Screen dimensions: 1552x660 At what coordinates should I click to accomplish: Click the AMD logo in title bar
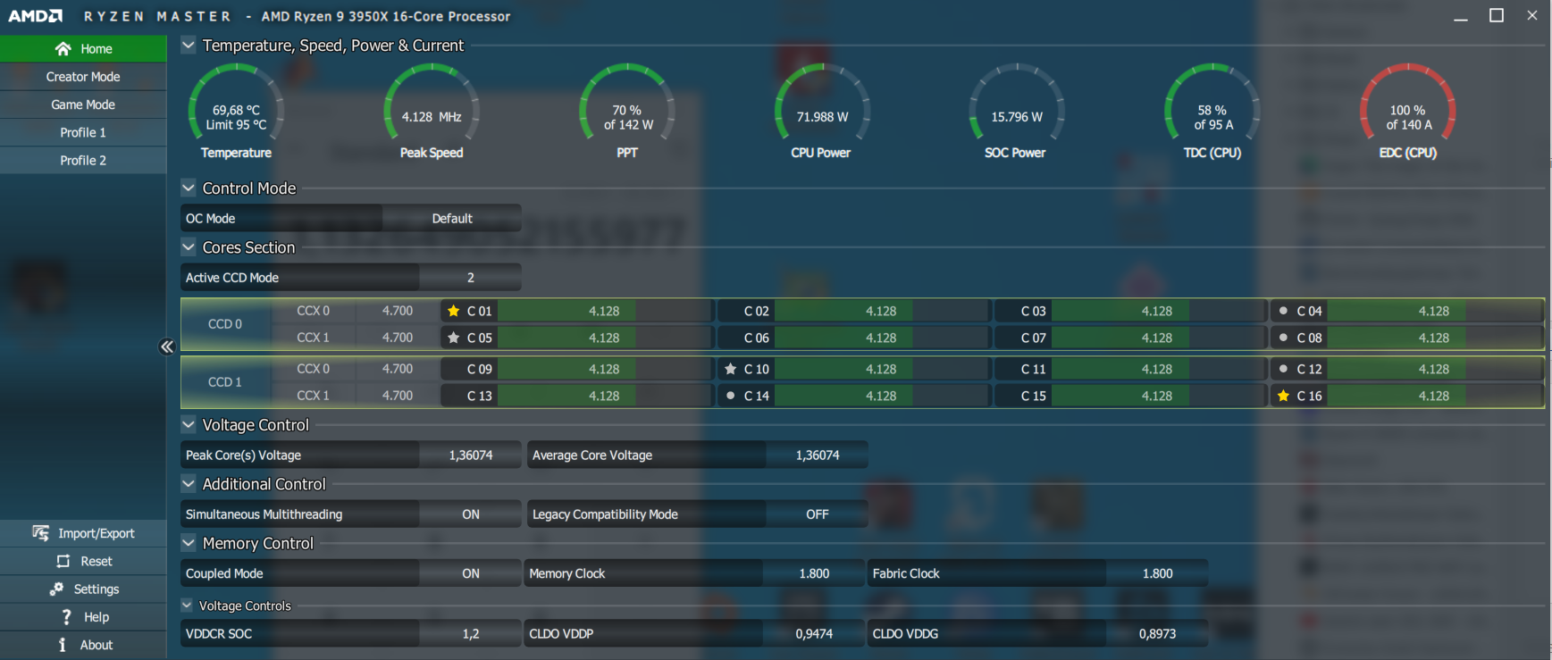point(36,16)
